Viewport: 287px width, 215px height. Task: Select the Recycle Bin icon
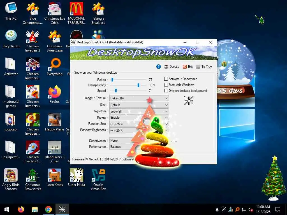coord(11,39)
